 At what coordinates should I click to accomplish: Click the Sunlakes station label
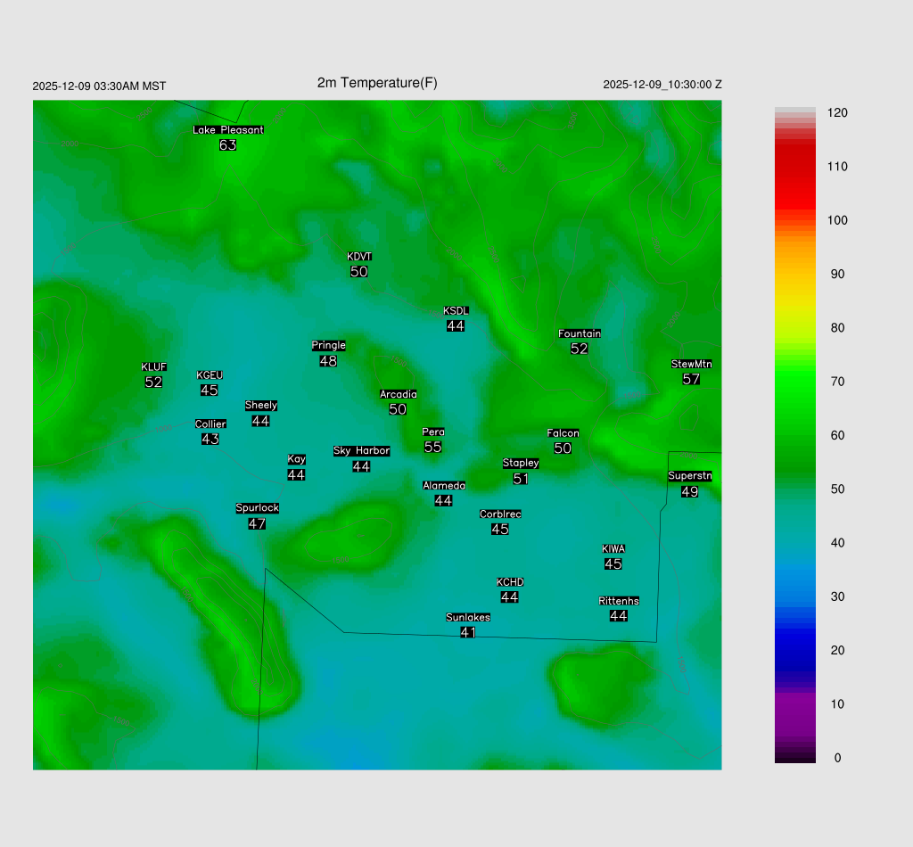pos(468,617)
